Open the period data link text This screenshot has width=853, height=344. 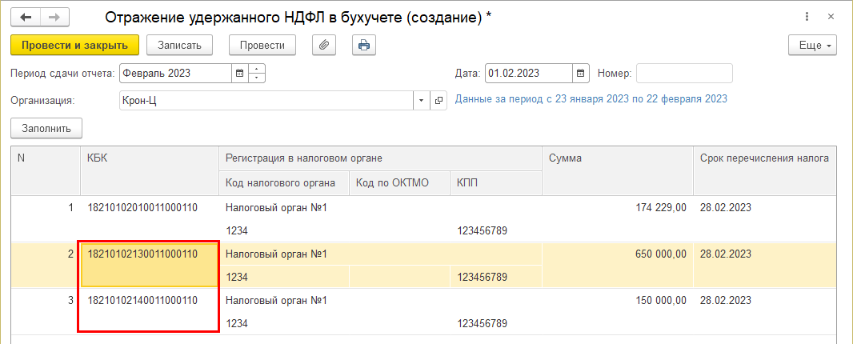[591, 99]
